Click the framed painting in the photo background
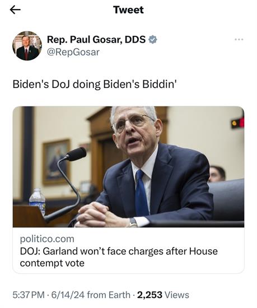Screen dimensions: 257x308 [x=57, y=162]
